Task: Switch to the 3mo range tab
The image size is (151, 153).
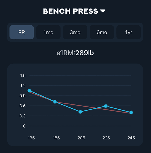Action: click(75, 32)
